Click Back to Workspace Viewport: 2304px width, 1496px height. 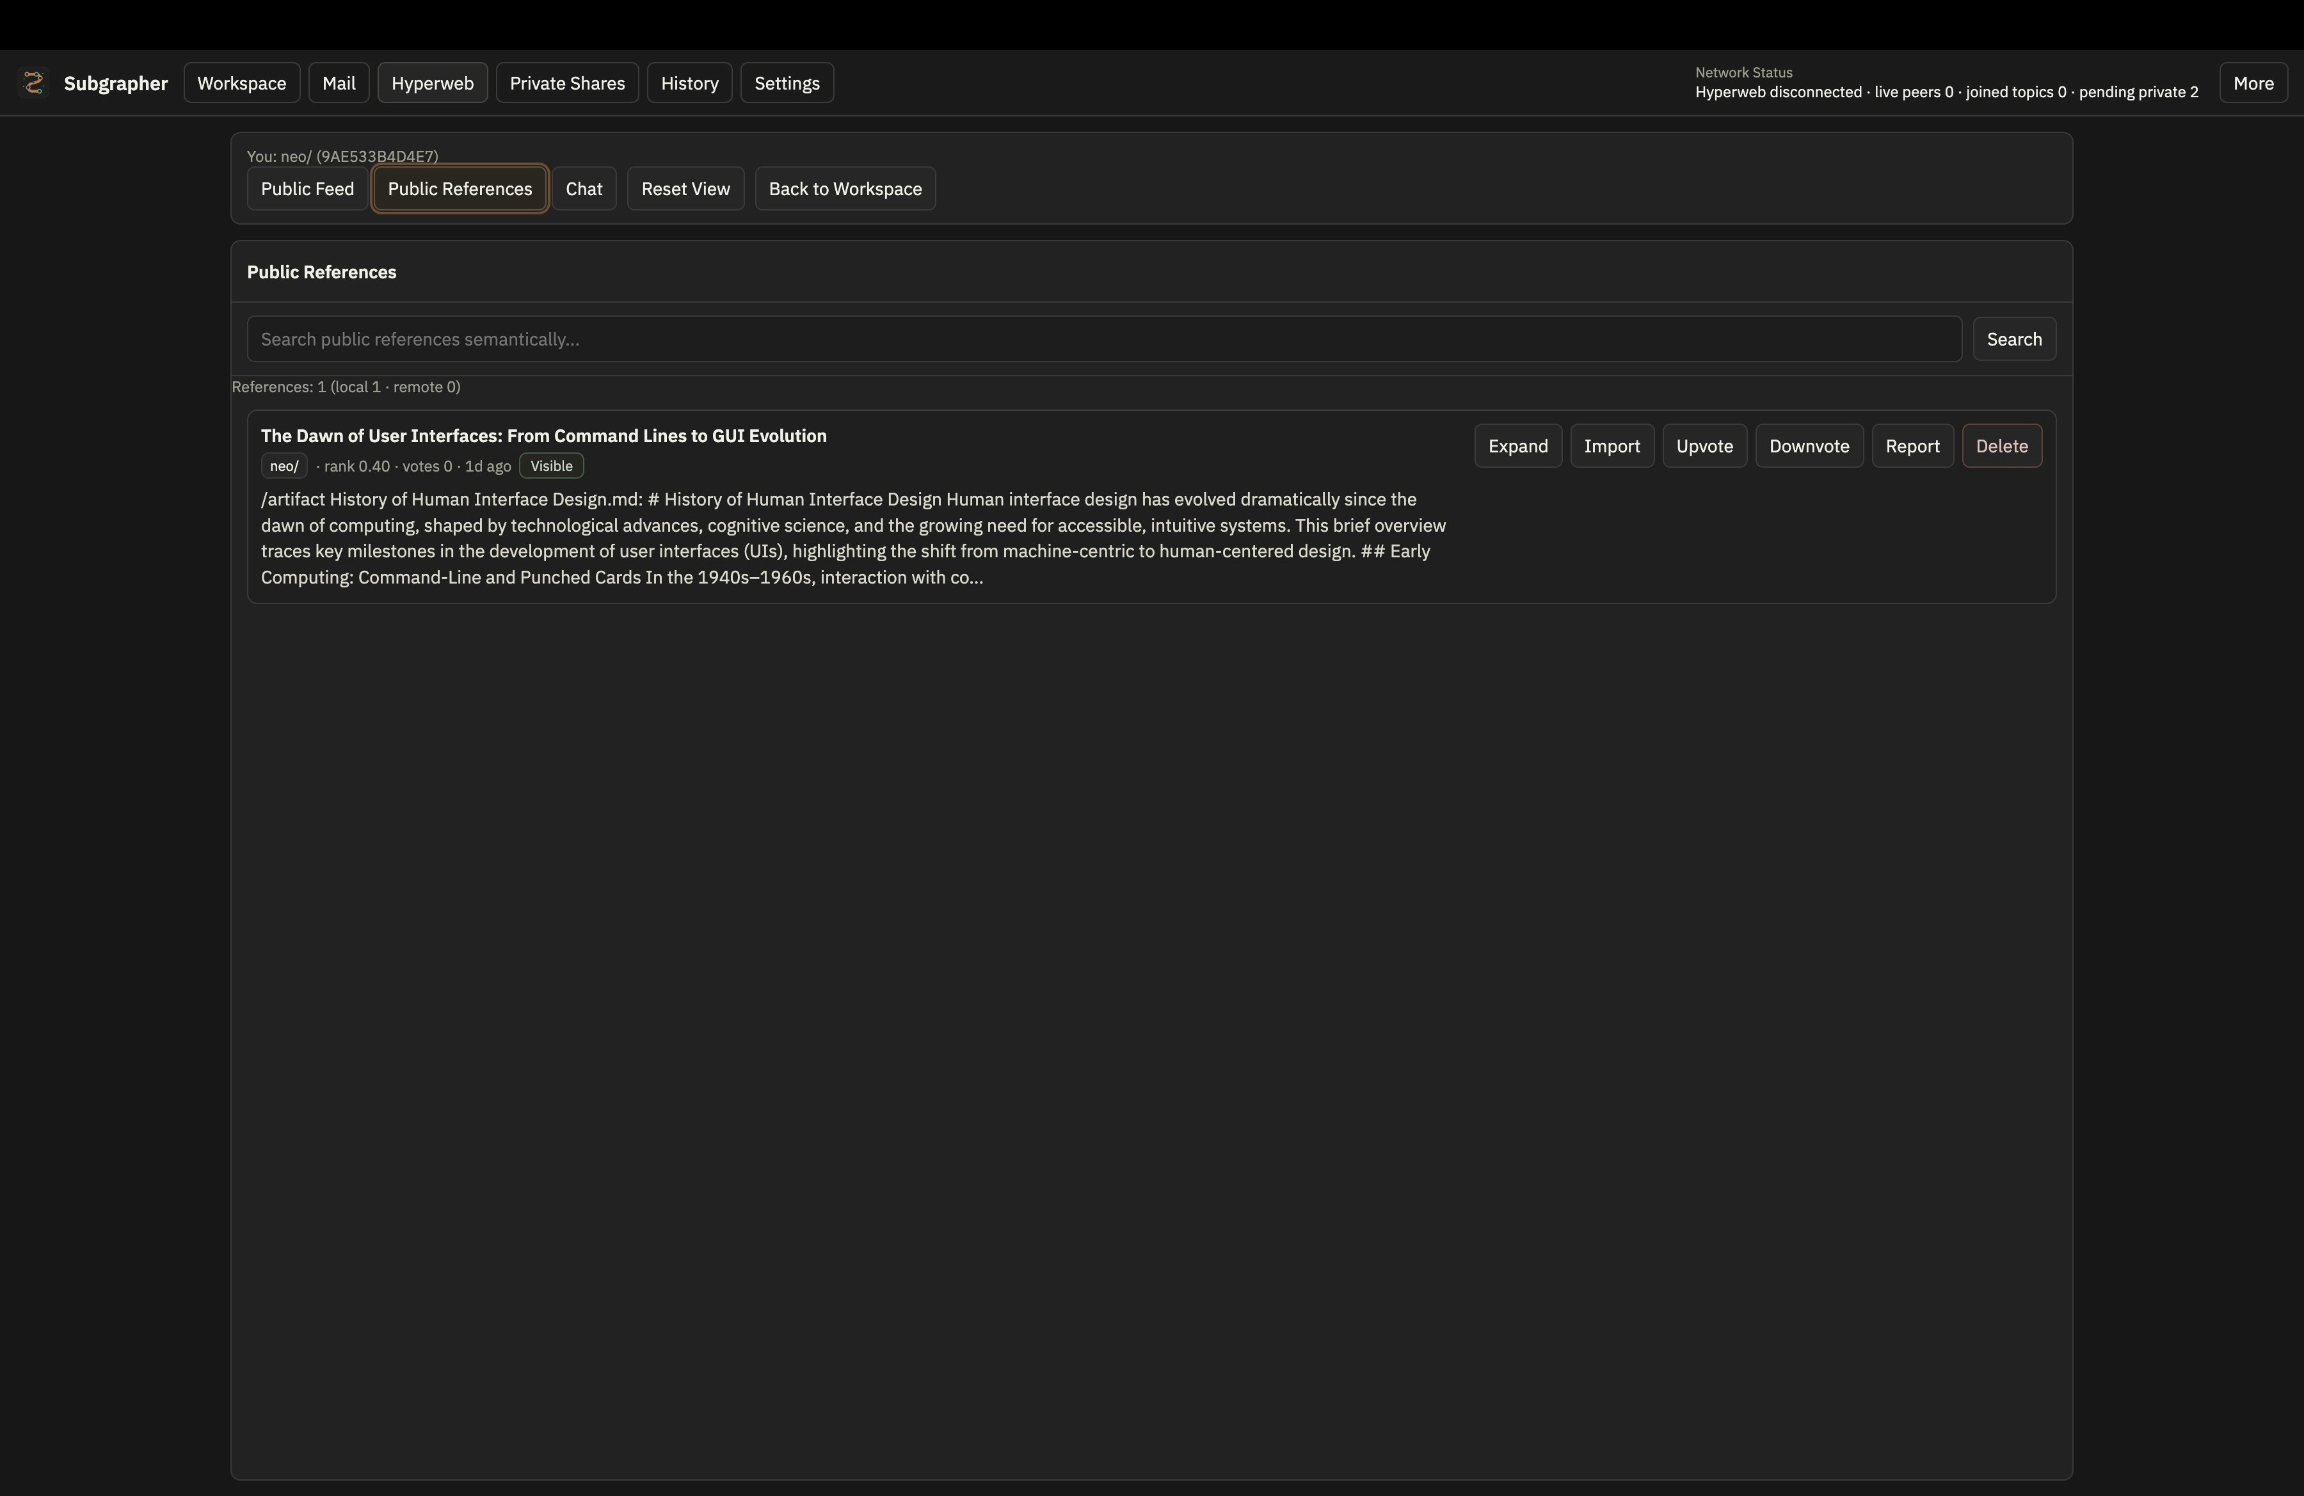point(844,189)
